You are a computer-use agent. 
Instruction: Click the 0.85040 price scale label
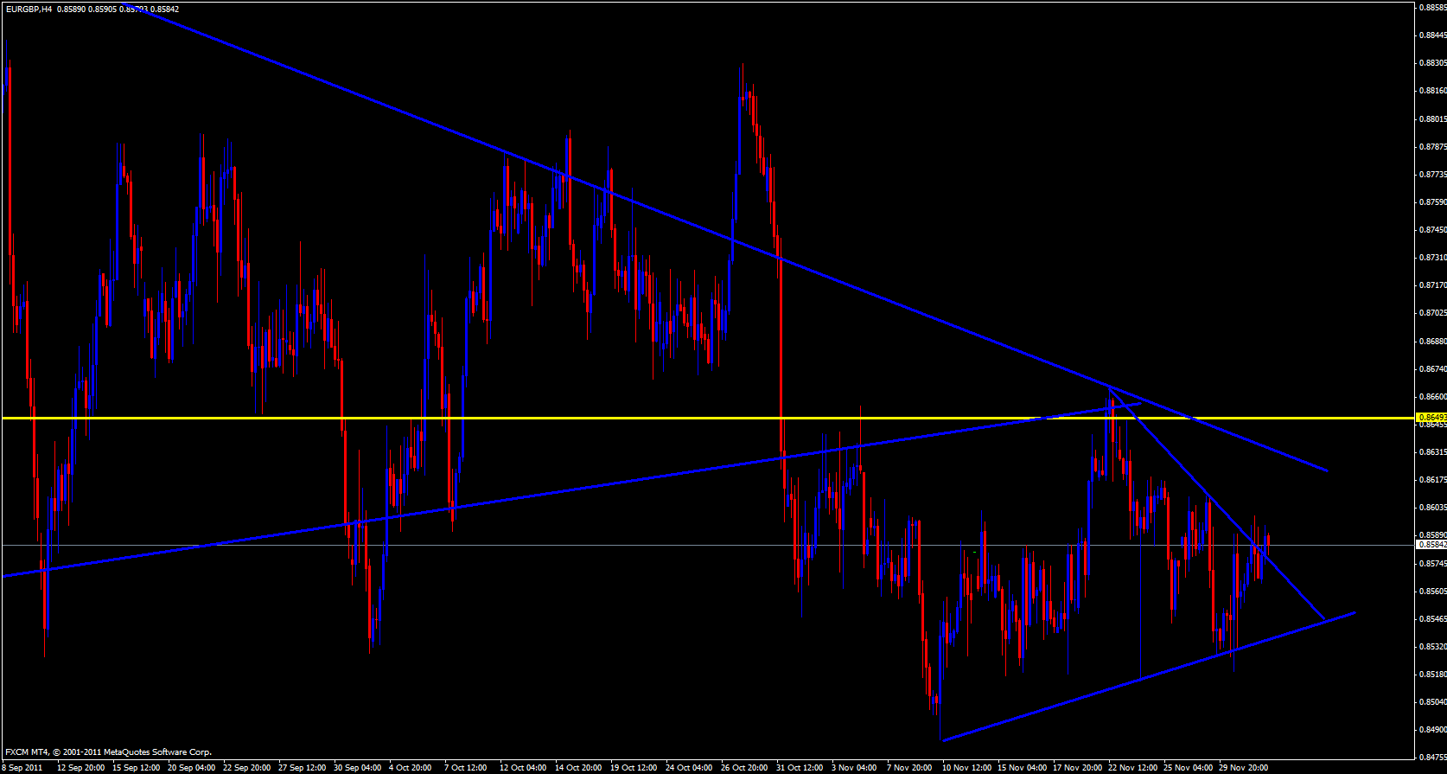pyautogui.click(x=1432, y=702)
